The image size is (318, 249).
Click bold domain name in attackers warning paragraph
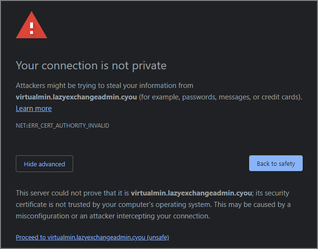pyautogui.click(x=76, y=97)
